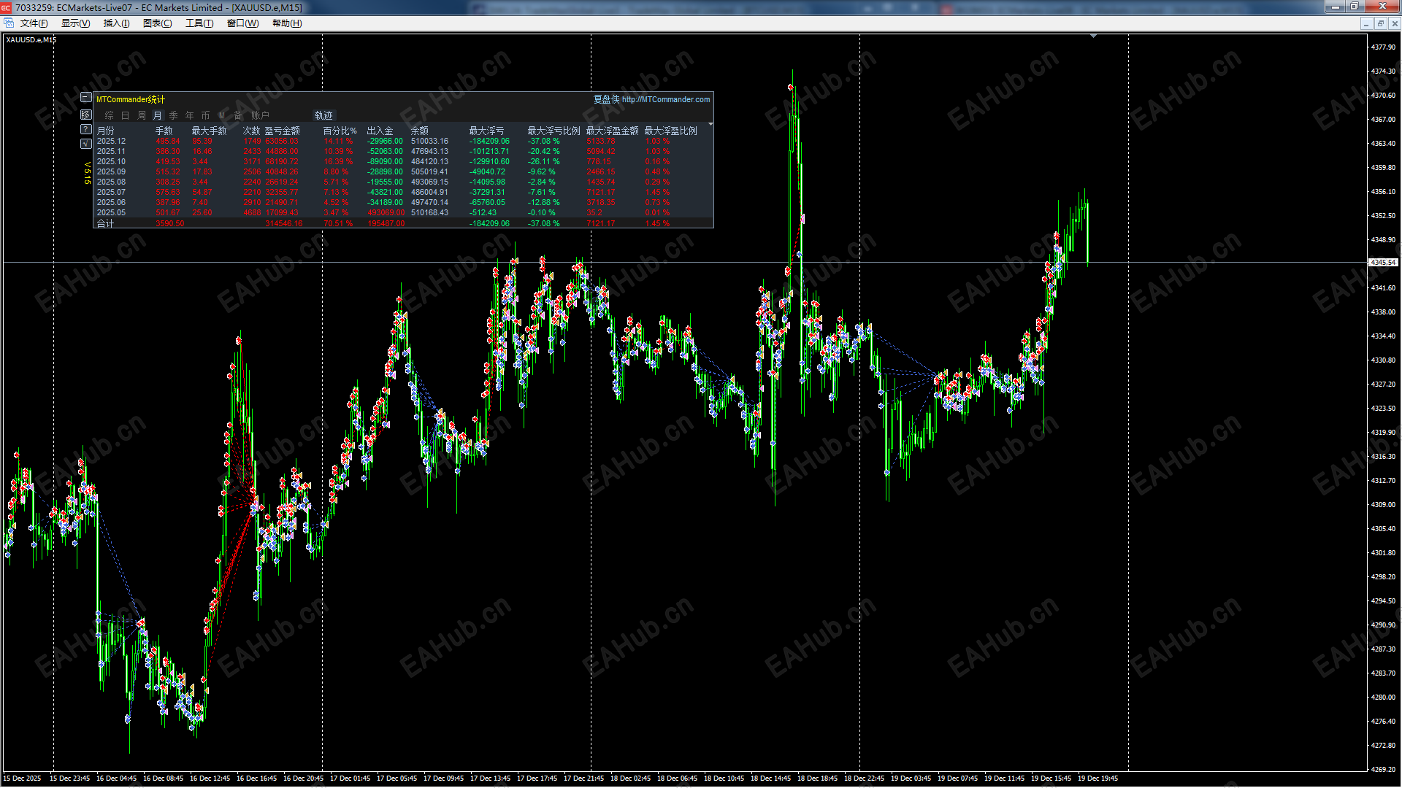The width and height of the screenshot is (1402, 788).
Task: Click the current price marker 4345.54
Action: tap(1382, 263)
